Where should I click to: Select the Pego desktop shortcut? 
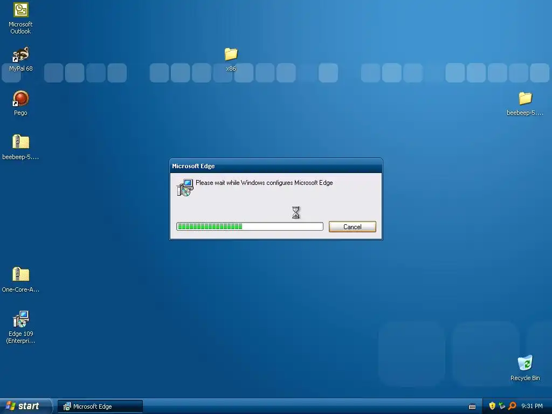20,103
